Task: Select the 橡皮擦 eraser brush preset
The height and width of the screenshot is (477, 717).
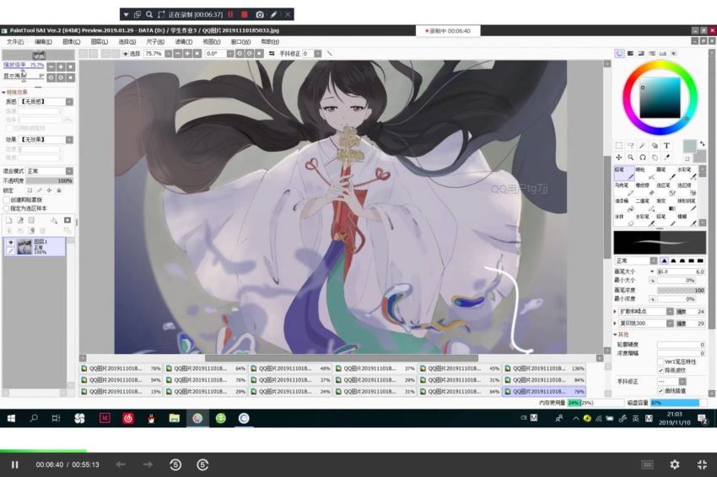Action: (645, 189)
